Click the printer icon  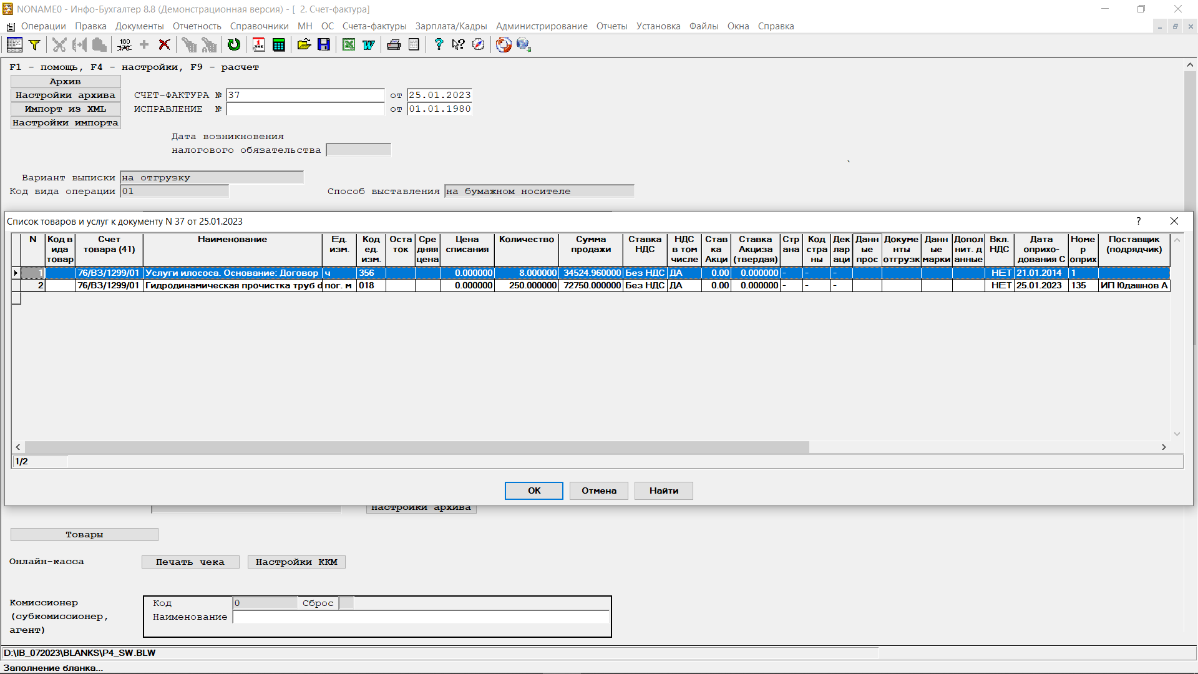click(x=394, y=44)
